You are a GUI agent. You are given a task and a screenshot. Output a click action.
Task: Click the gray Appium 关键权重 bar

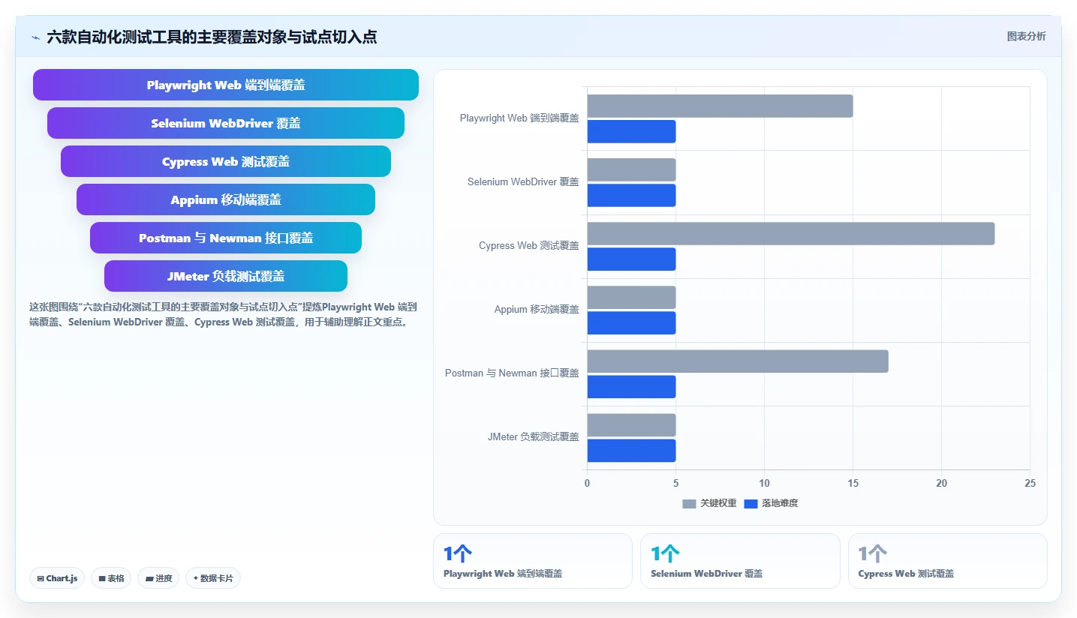(631, 297)
